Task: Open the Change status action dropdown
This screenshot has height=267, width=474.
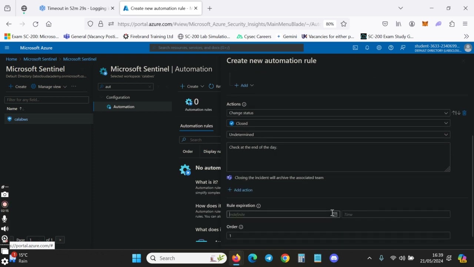Action: click(x=338, y=113)
